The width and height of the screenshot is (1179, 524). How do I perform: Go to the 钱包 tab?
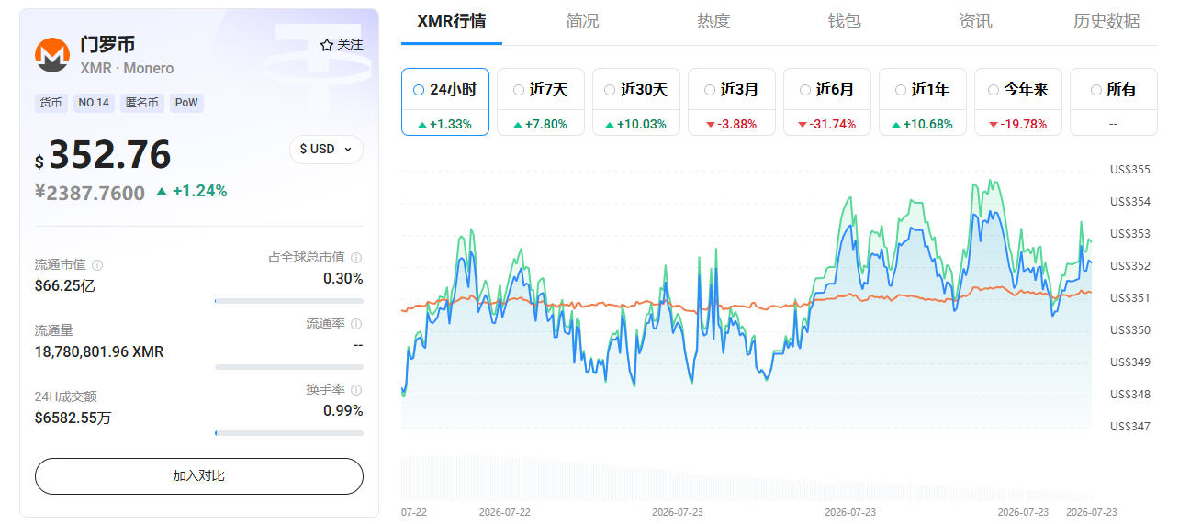(844, 21)
